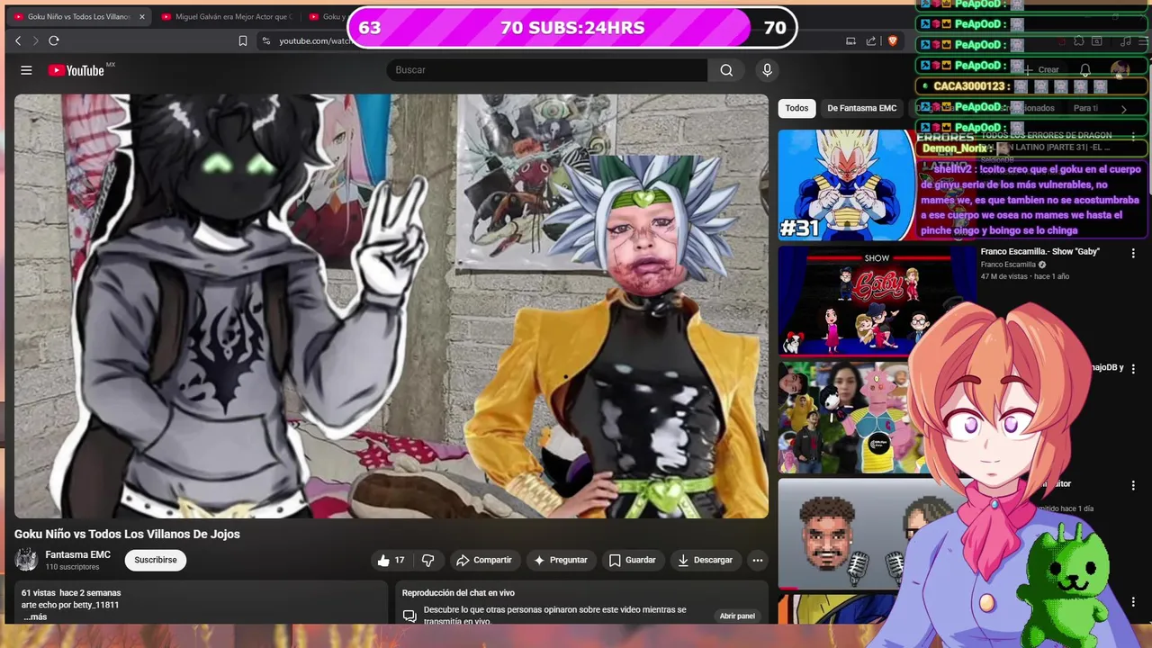Save the video with Guardar
The width and height of the screenshot is (1152, 648).
pos(632,560)
